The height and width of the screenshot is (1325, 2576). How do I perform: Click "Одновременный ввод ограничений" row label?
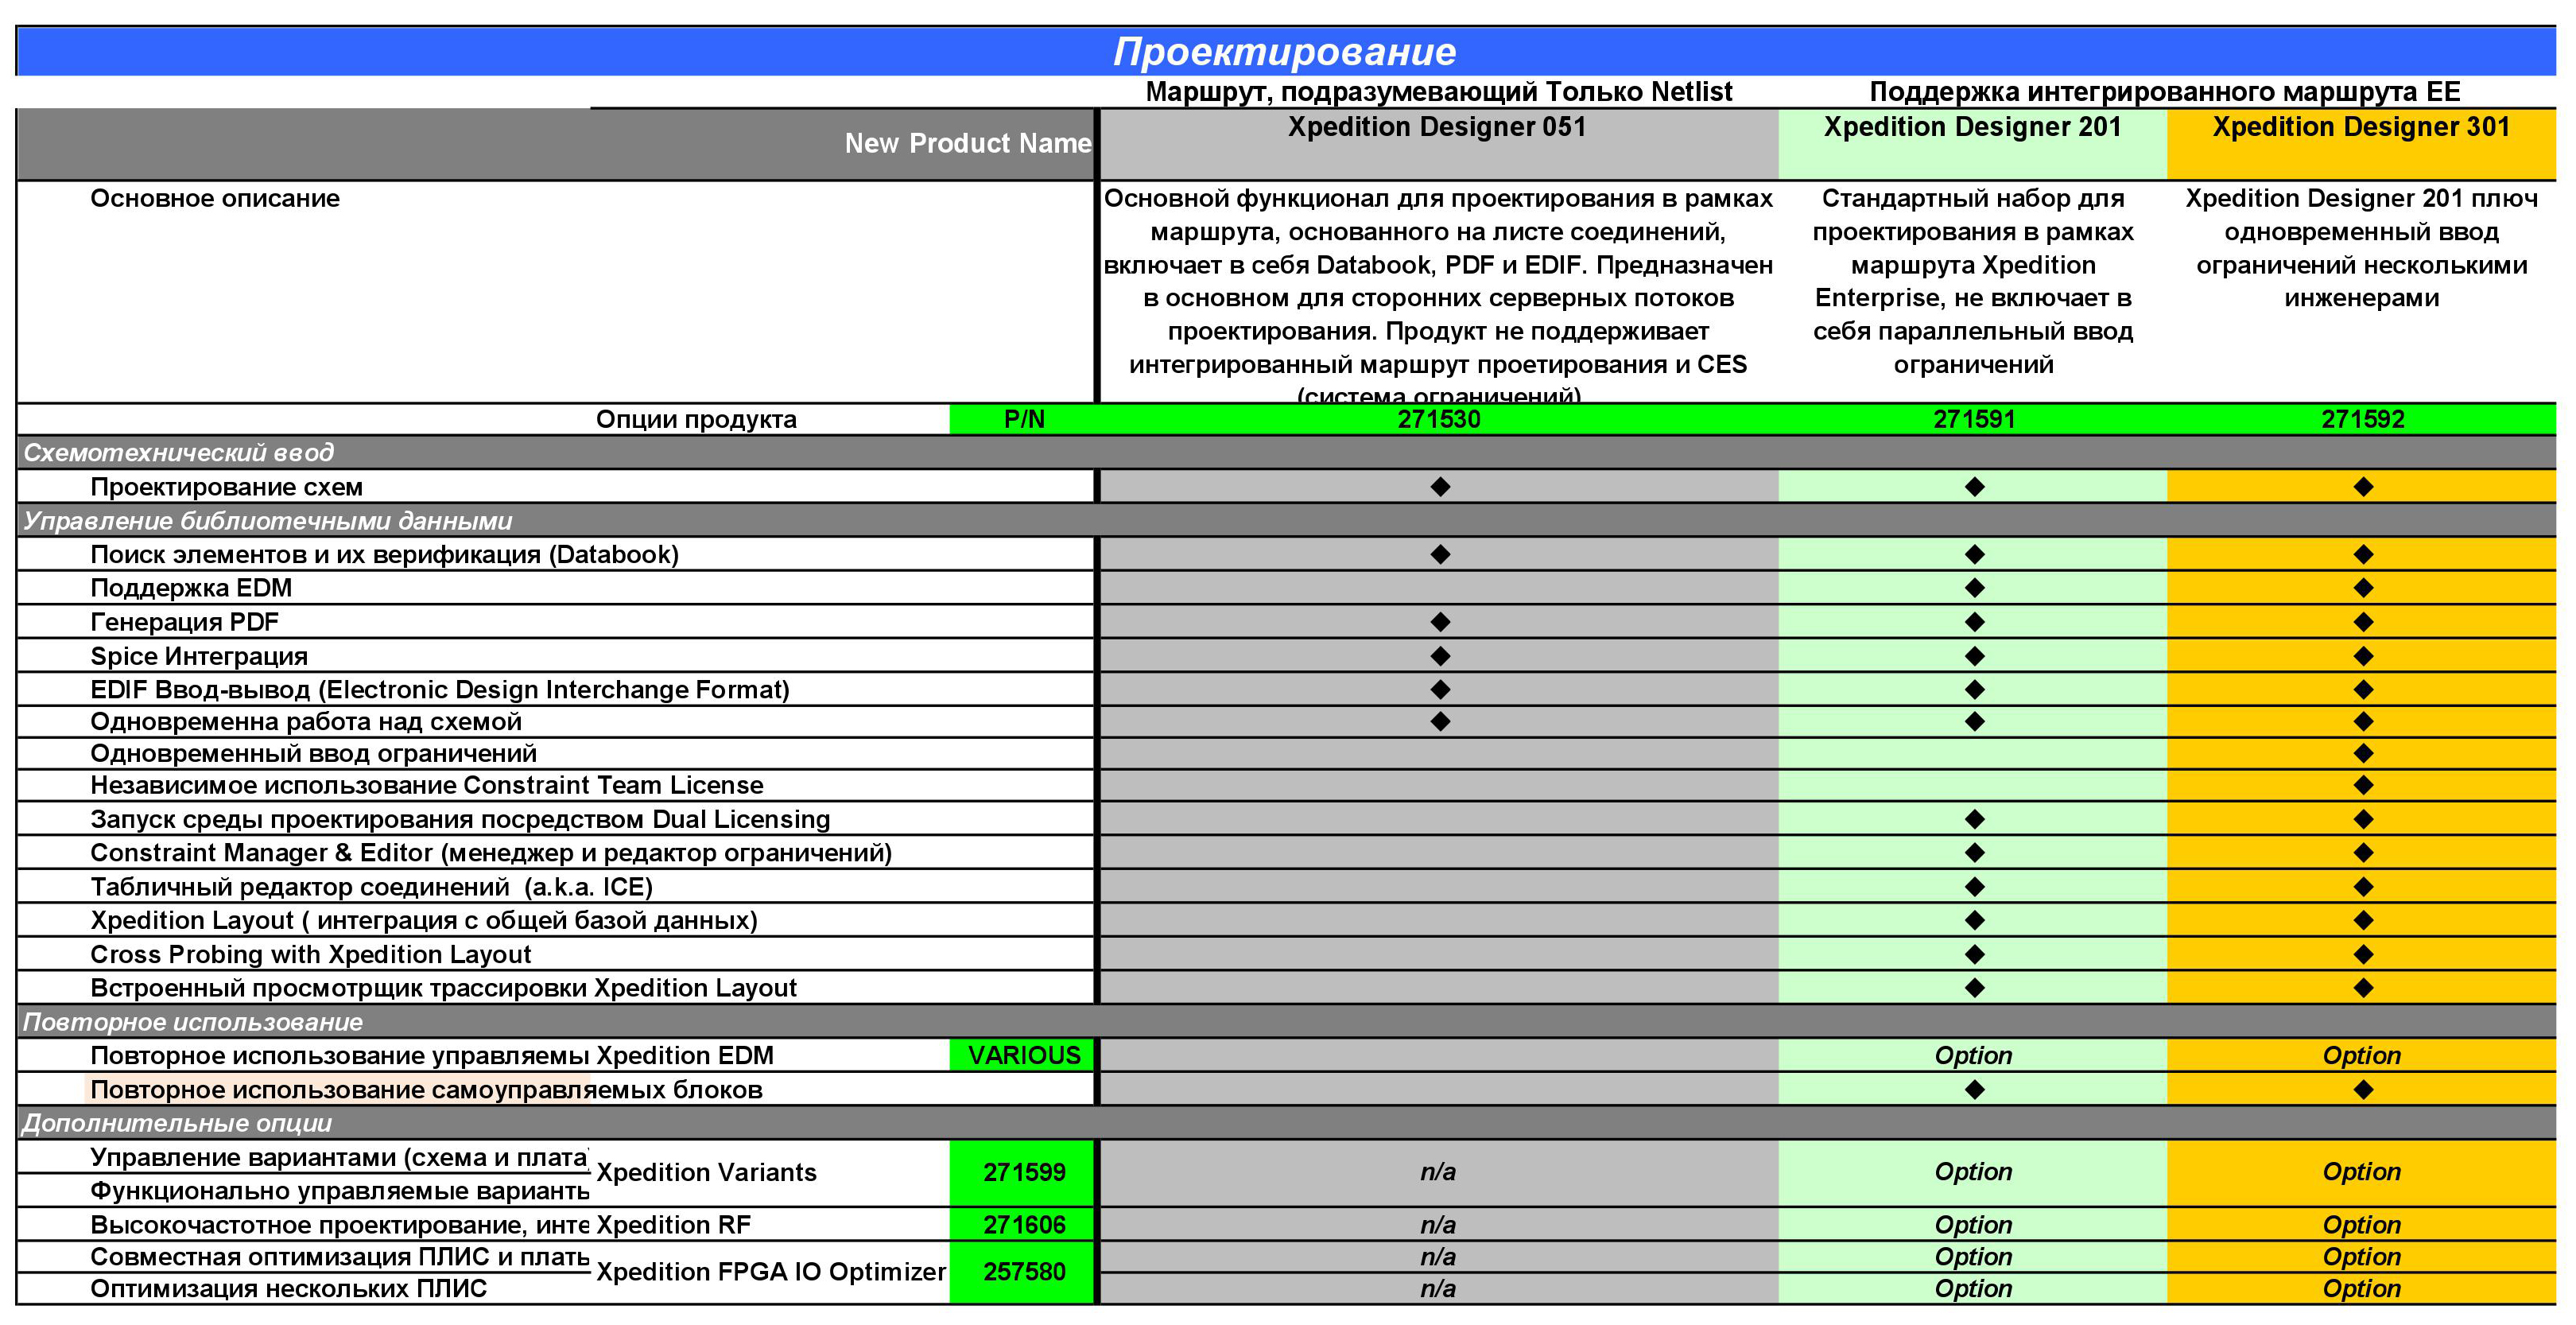[x=313, y=753]
